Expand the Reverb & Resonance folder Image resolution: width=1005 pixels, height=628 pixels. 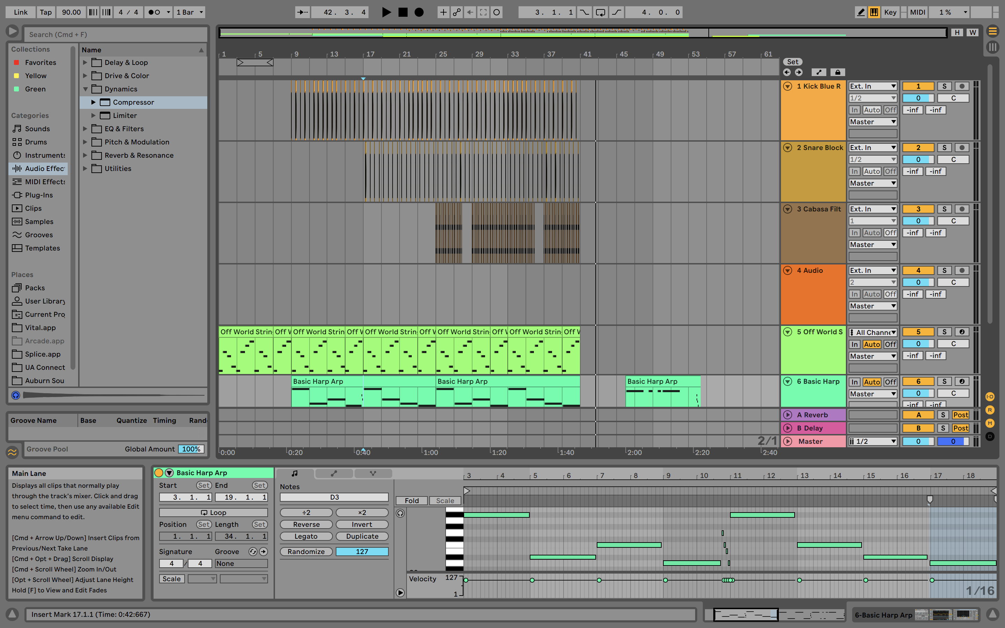85,155
